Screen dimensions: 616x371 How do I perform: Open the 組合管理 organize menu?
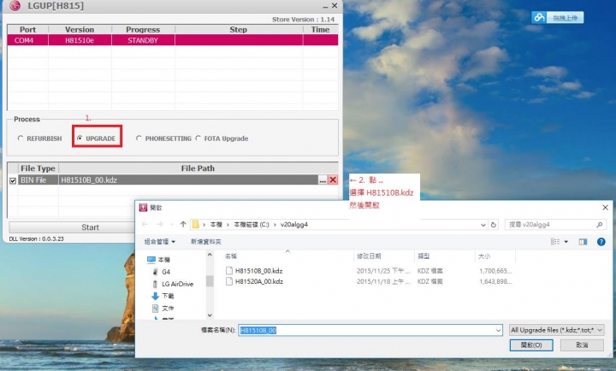point(159,242)
